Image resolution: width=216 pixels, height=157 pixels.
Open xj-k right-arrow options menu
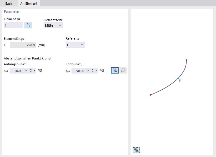[96, 71]
